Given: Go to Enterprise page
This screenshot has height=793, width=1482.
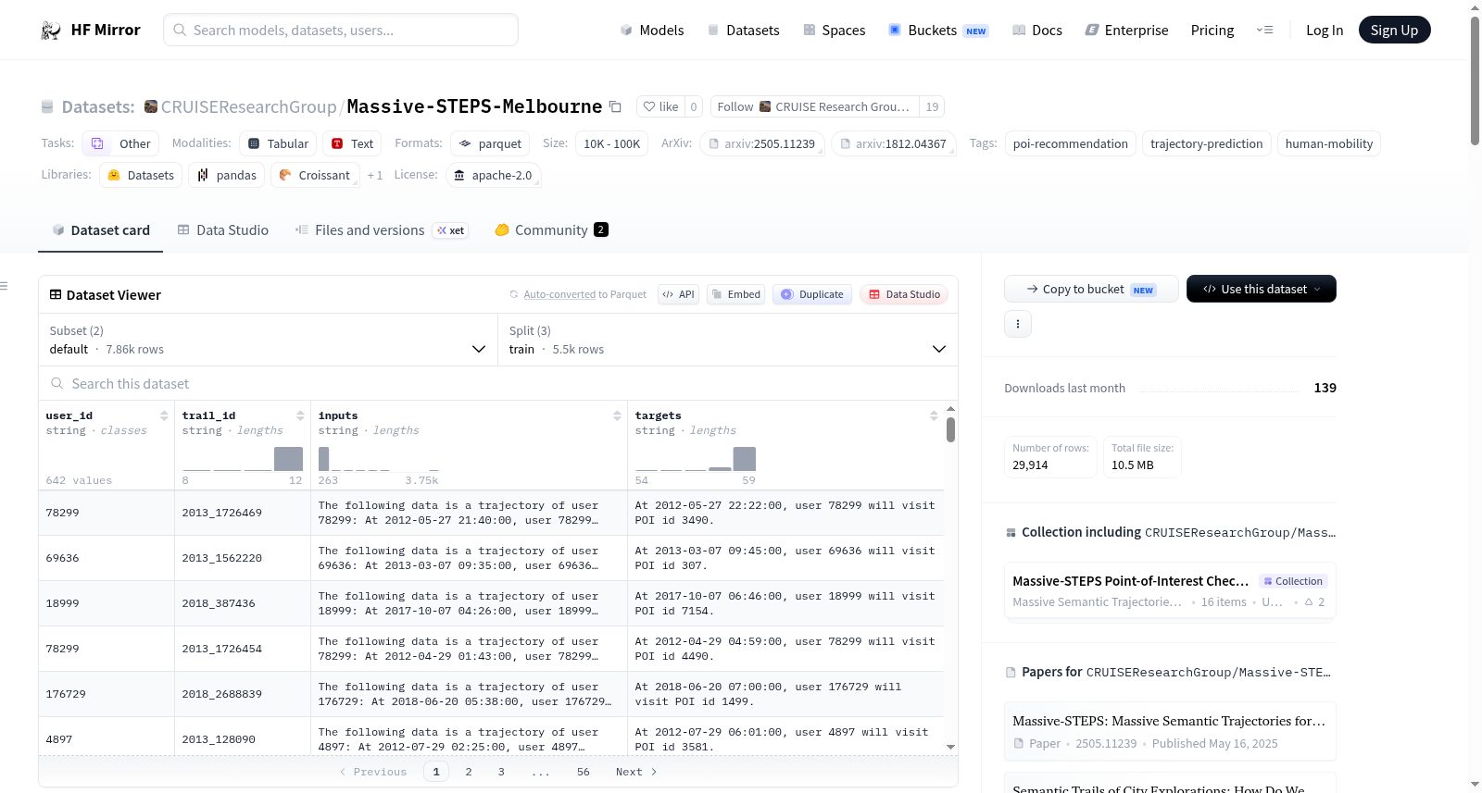Looking at the screenshot, I should pos(1126,30).
